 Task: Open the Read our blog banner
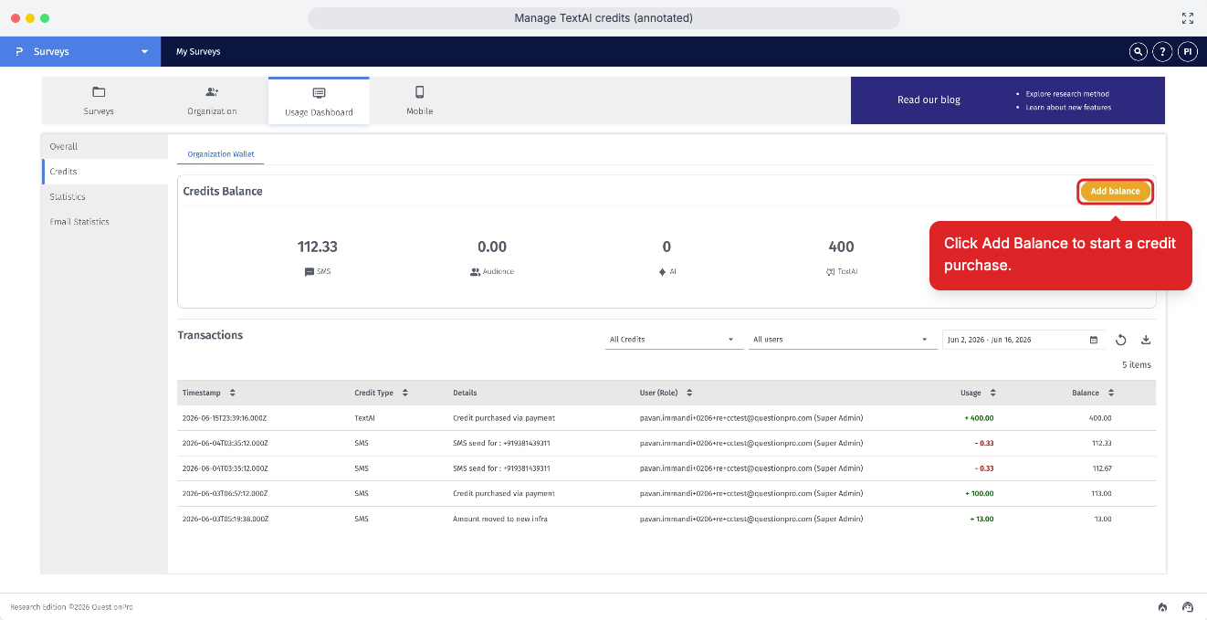coord(1008,100)
